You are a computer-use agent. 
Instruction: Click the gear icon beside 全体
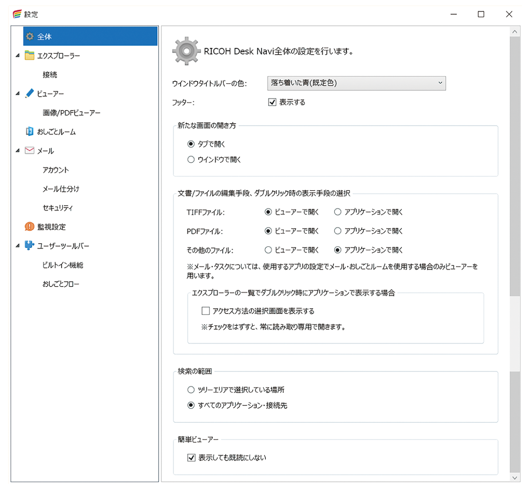[x=30, y=36]
